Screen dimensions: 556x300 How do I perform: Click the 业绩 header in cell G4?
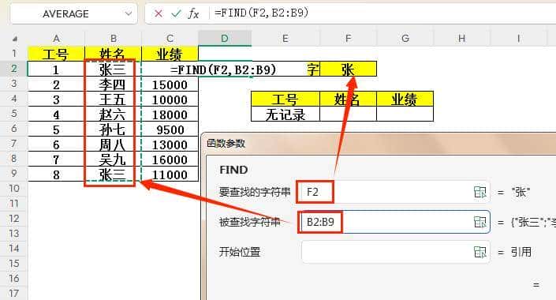[x=405, y=99]
